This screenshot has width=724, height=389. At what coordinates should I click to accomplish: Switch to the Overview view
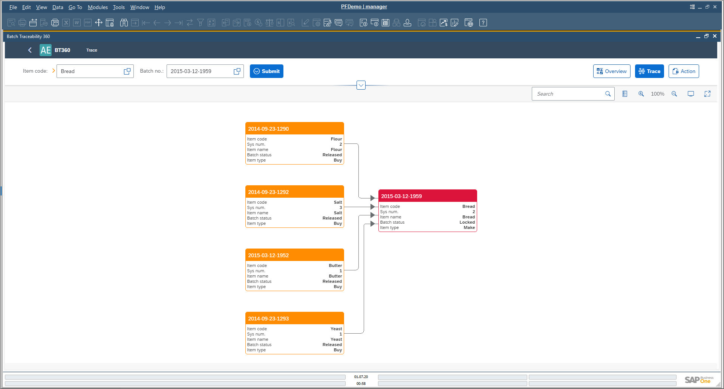pos(612,71)
